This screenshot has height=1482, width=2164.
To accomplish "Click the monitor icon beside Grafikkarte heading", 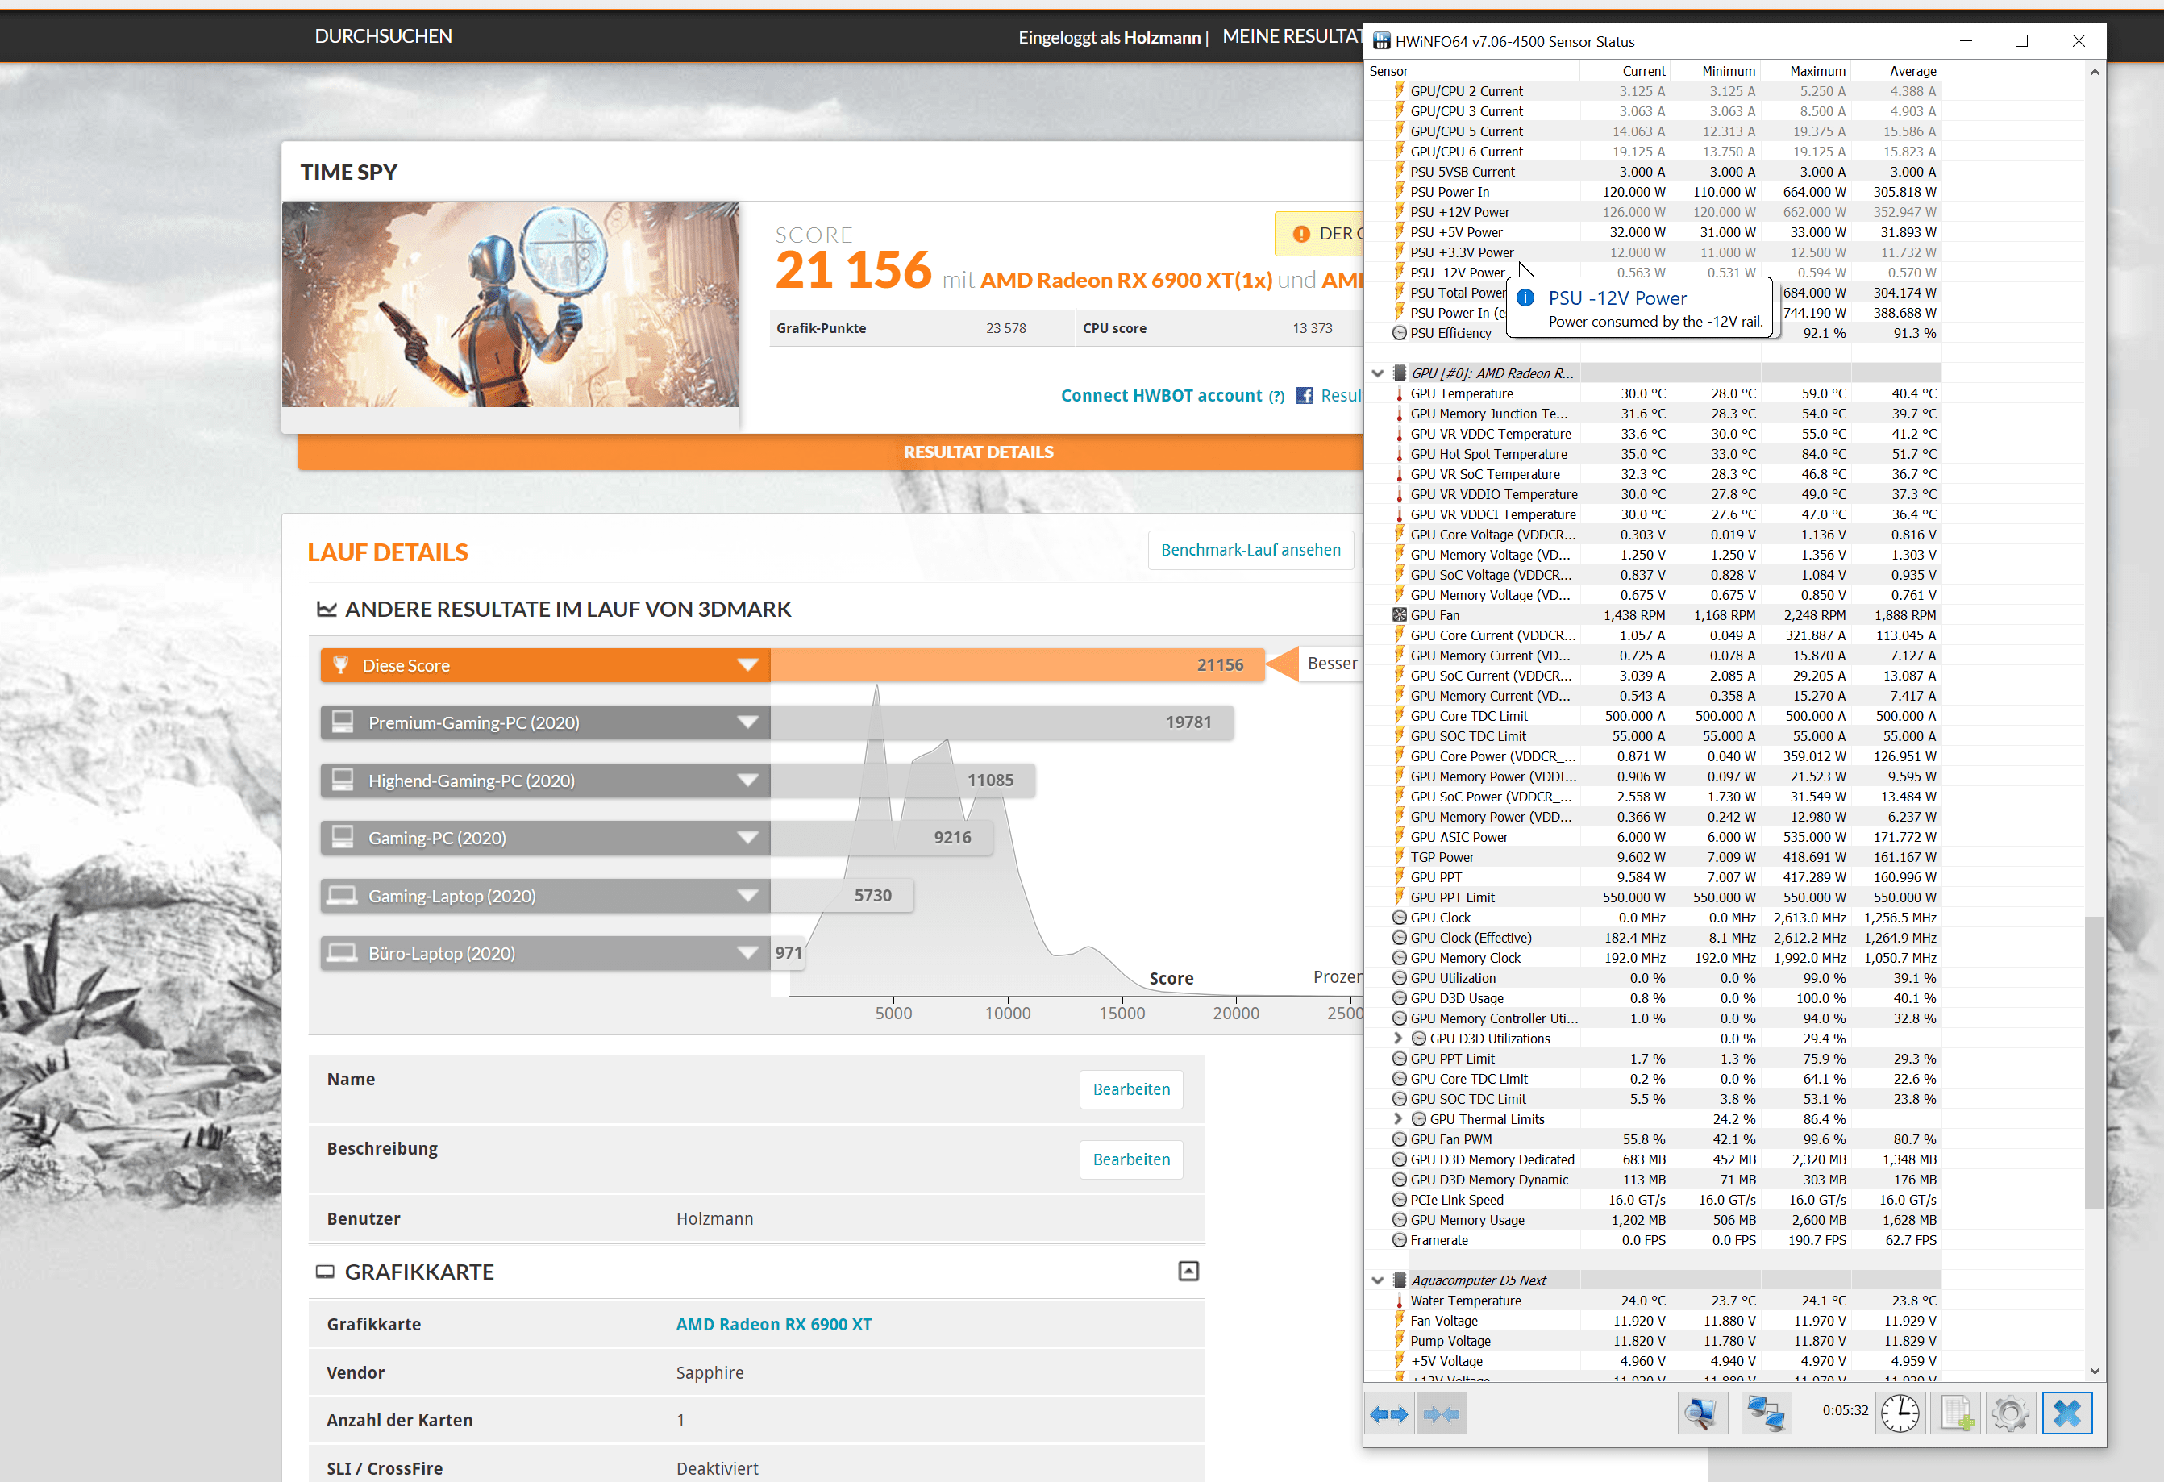I will [325, 1272].
